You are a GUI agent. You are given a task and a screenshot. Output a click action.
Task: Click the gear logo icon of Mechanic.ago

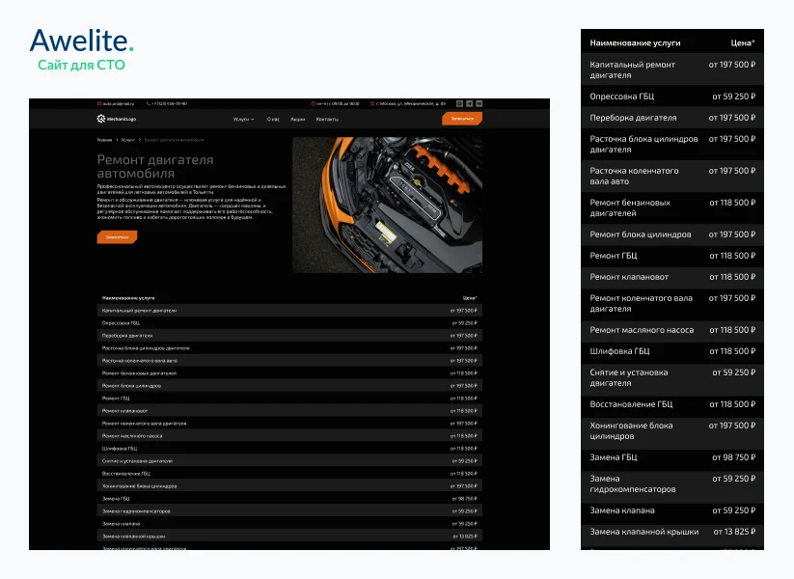coord(100,119)
